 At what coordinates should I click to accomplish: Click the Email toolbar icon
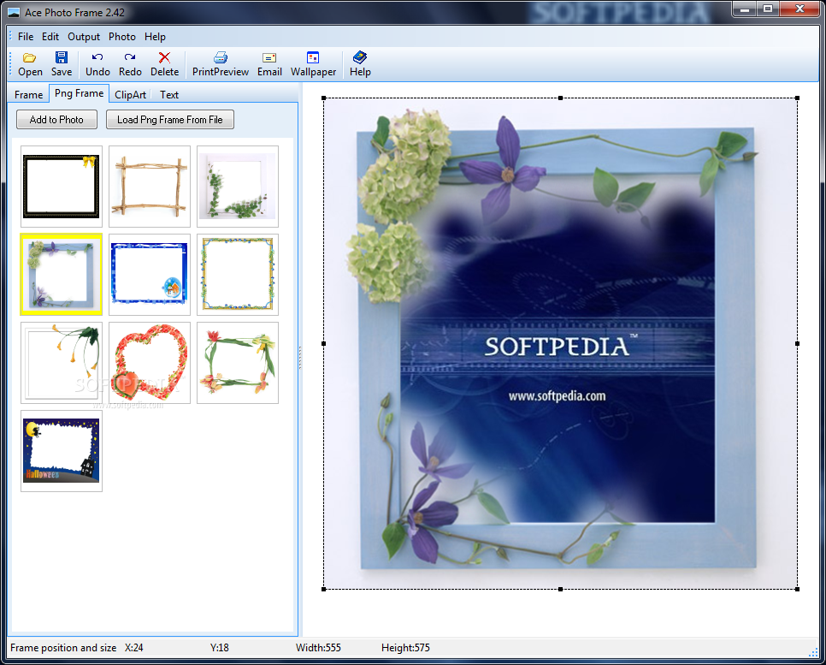[x=269, y=57]
